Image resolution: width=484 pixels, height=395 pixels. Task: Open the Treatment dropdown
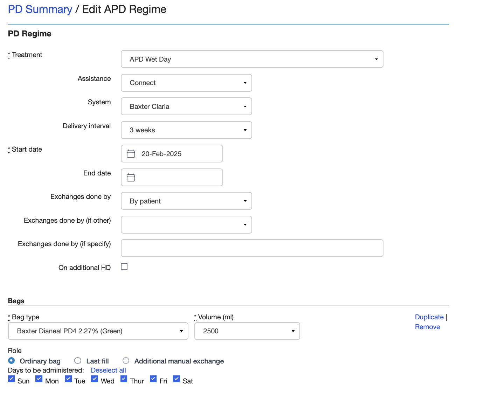pyautogui.click(x=376, y=59)
